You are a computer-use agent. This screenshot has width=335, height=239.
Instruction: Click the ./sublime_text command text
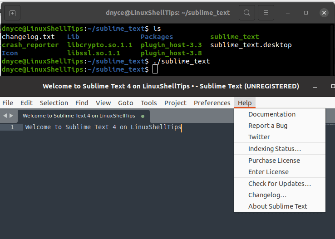(182, 62)
